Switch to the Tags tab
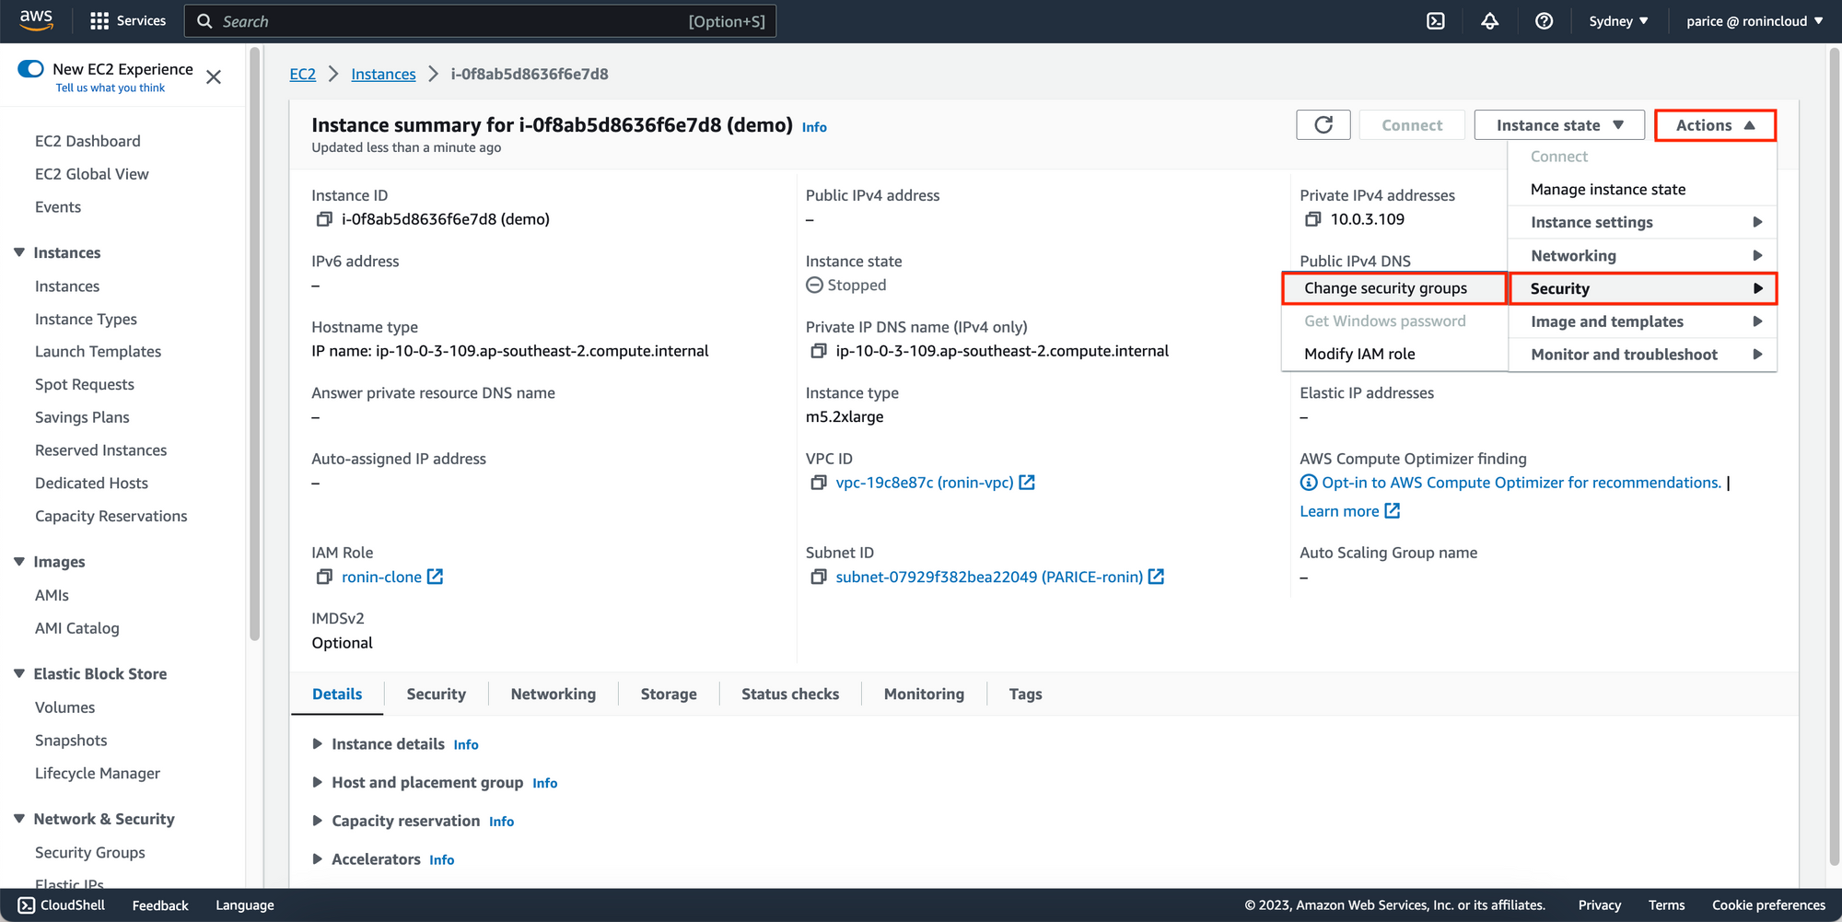Screen dimensions: 1842x922 point(1025,694)
